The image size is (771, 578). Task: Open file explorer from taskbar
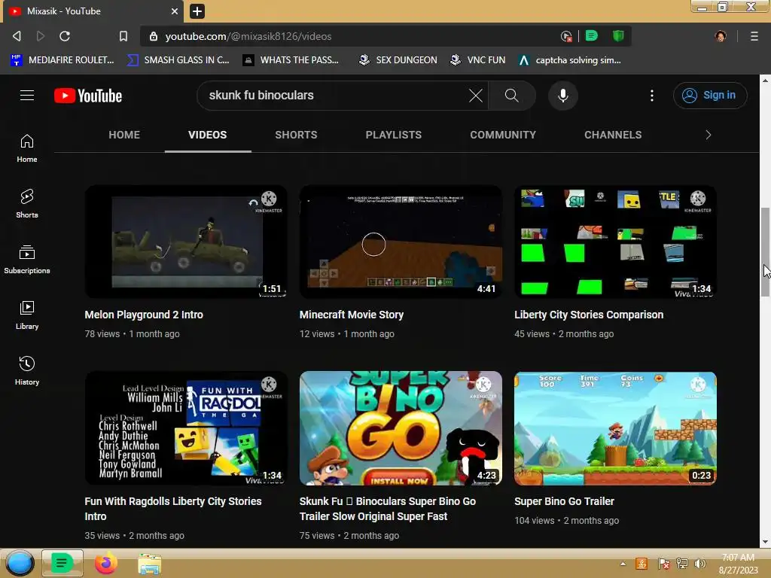point(150,564)
